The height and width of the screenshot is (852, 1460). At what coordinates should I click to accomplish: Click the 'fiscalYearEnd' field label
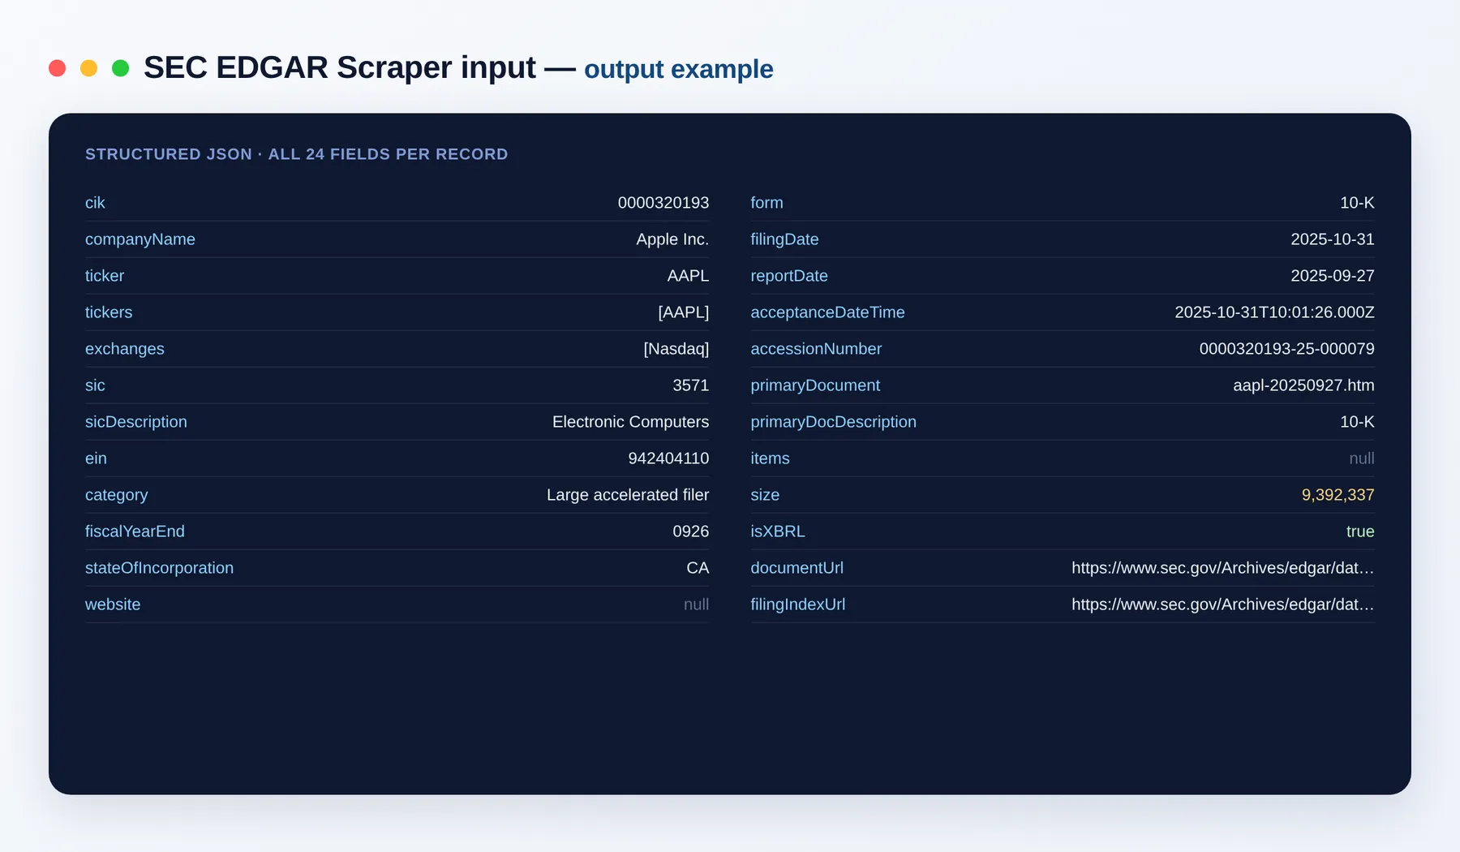135,531
